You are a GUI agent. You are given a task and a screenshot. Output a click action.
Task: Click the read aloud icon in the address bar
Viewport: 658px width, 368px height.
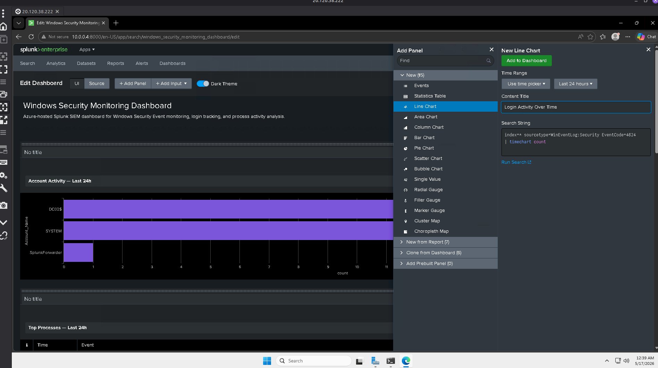581,37
